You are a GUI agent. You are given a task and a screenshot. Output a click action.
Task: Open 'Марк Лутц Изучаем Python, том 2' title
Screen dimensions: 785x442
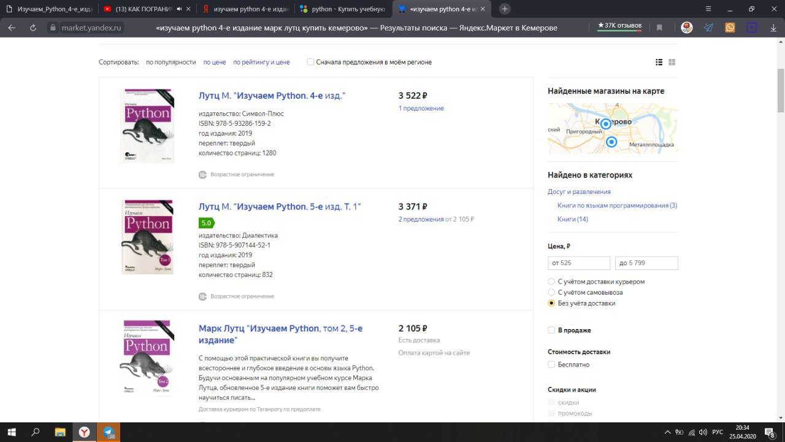click(280, 334)
